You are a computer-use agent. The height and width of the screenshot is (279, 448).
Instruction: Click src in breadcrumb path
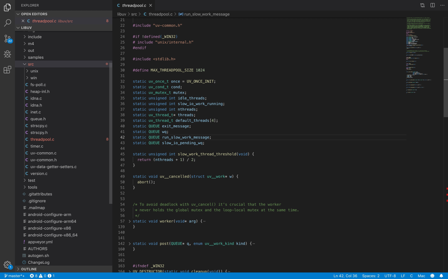pyautogui.click(x=134, y=14)
